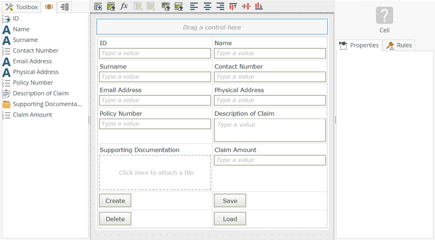The width and height of the screenshot is (435, 240).
Task: Click the Load button
Action: [229, 219]
